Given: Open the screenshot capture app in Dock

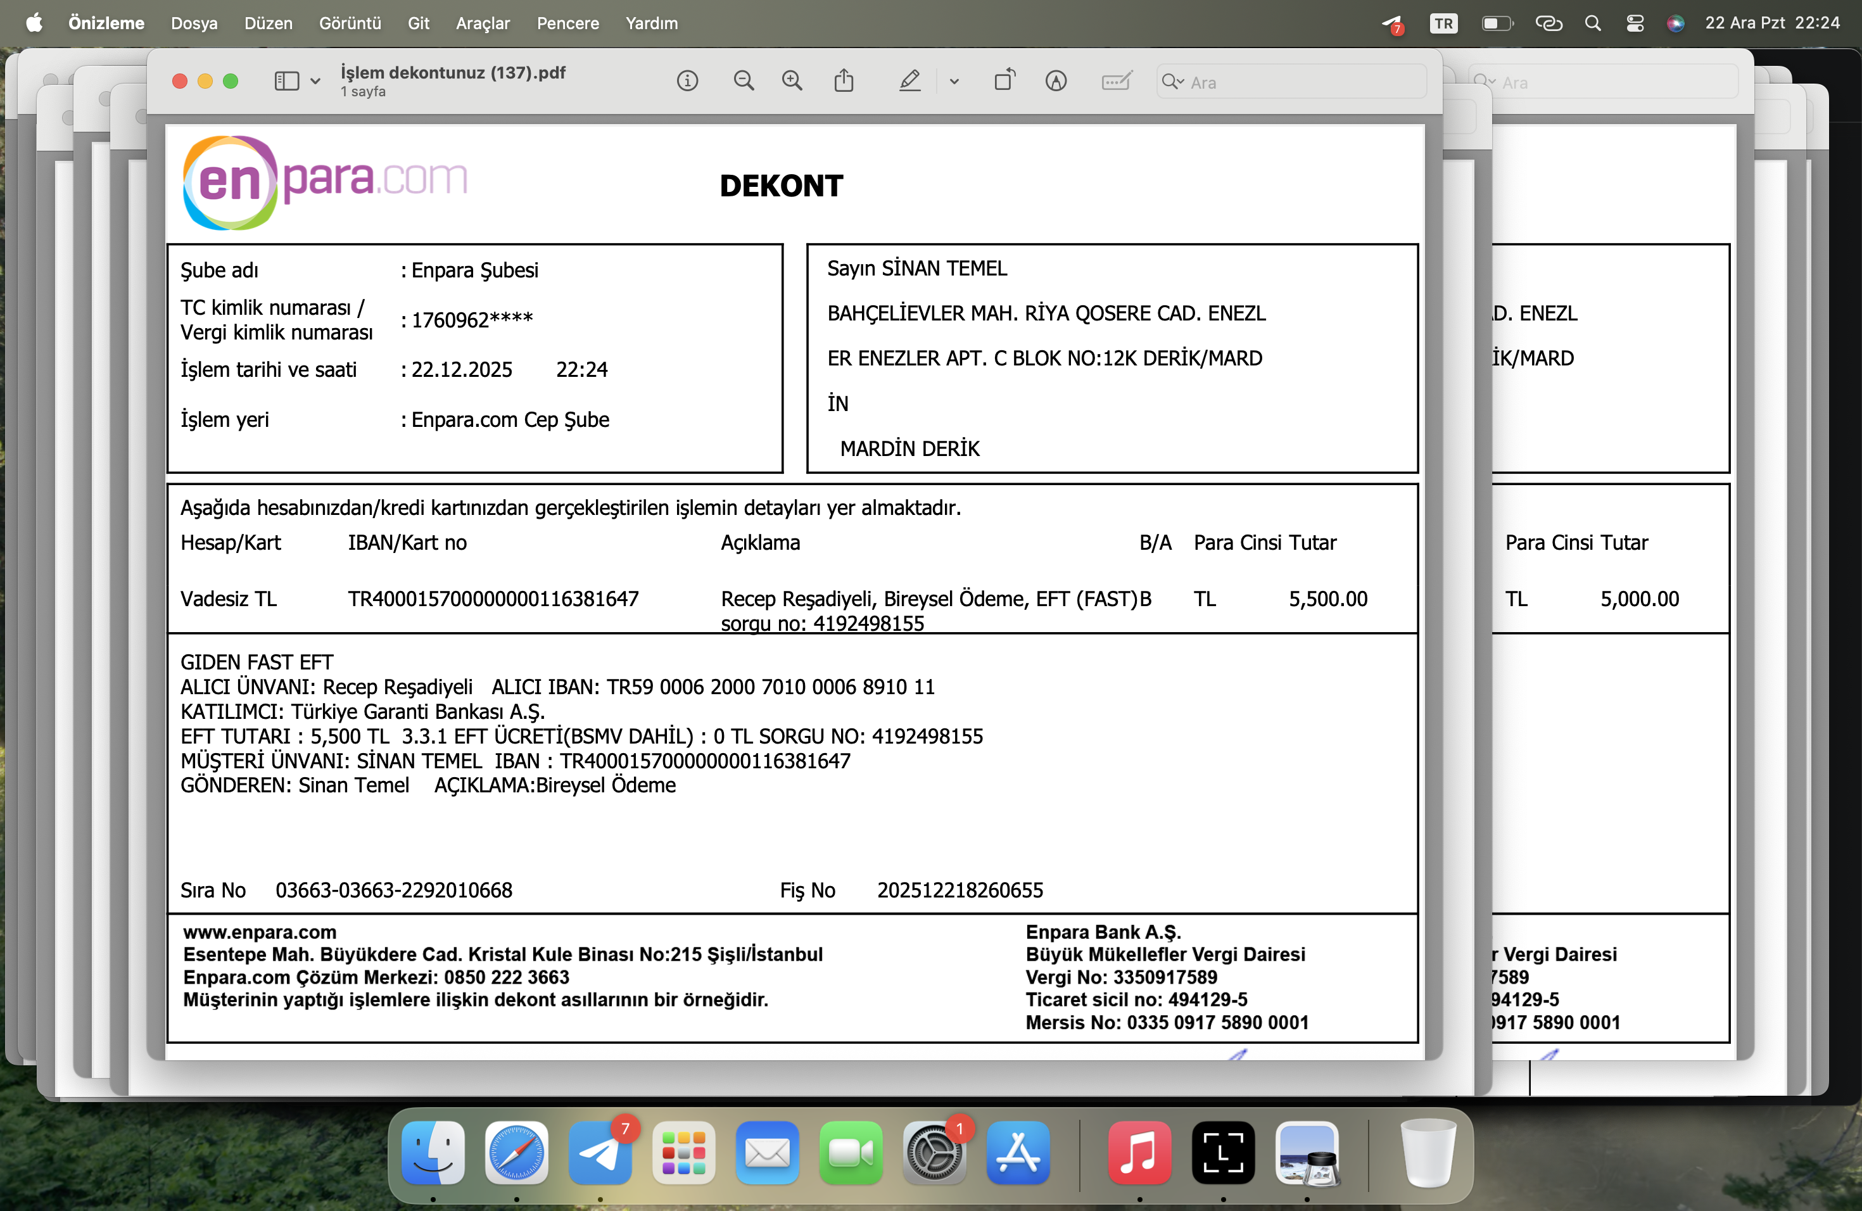Looking at the screenshot, I should click(x=1224, y=1152).
